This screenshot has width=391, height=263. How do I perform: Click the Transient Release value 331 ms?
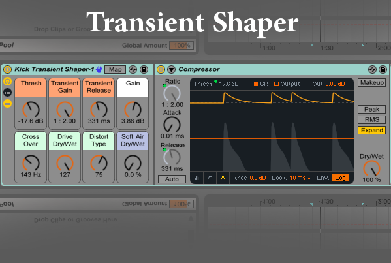click(x=99, y=121)
